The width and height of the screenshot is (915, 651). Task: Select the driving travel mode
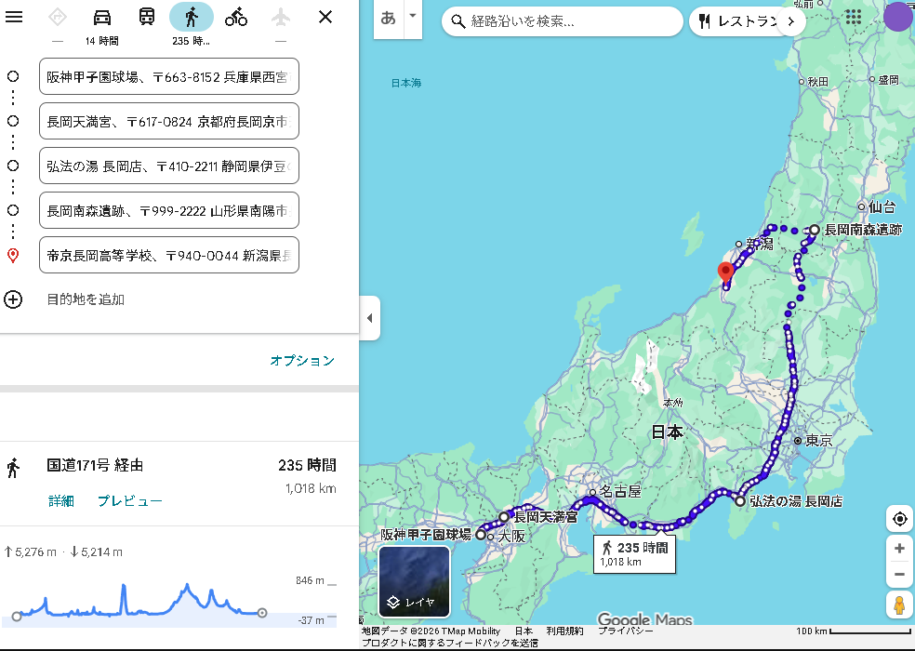pyautogui.click(x=102, y=17)
